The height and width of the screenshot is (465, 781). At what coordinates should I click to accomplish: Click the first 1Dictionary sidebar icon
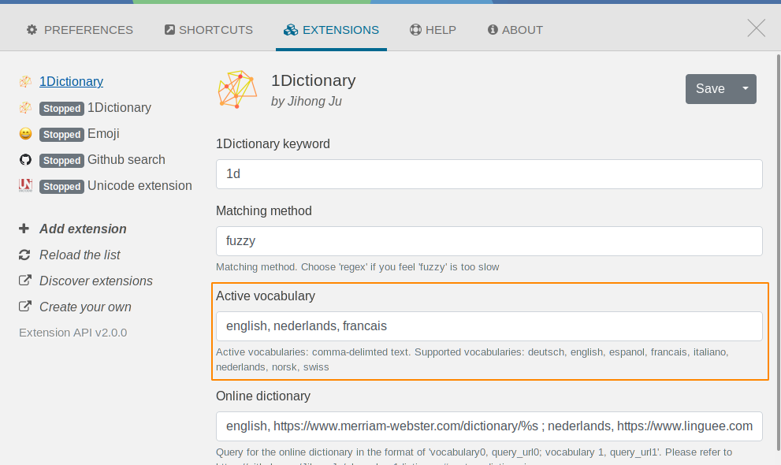pos(25,82)
